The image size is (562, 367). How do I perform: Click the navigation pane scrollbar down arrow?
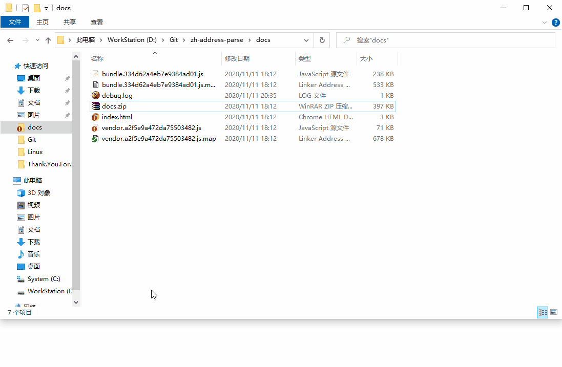[x=76, y=302]
